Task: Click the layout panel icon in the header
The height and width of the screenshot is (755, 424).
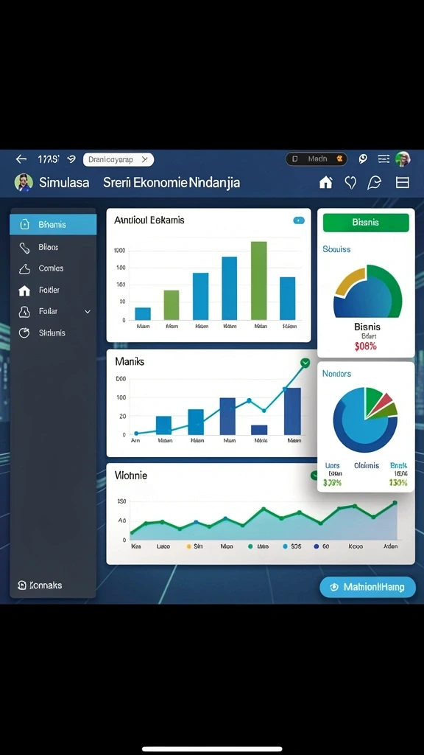Action: click(402, 182)
